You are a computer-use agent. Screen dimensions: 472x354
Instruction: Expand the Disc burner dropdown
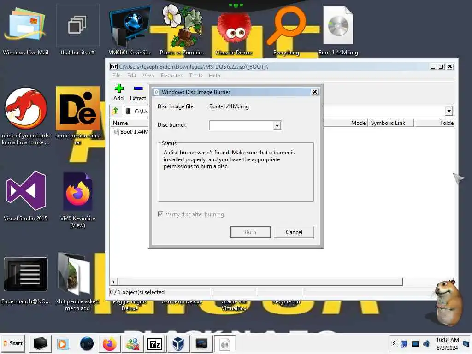tap(277, 125)
